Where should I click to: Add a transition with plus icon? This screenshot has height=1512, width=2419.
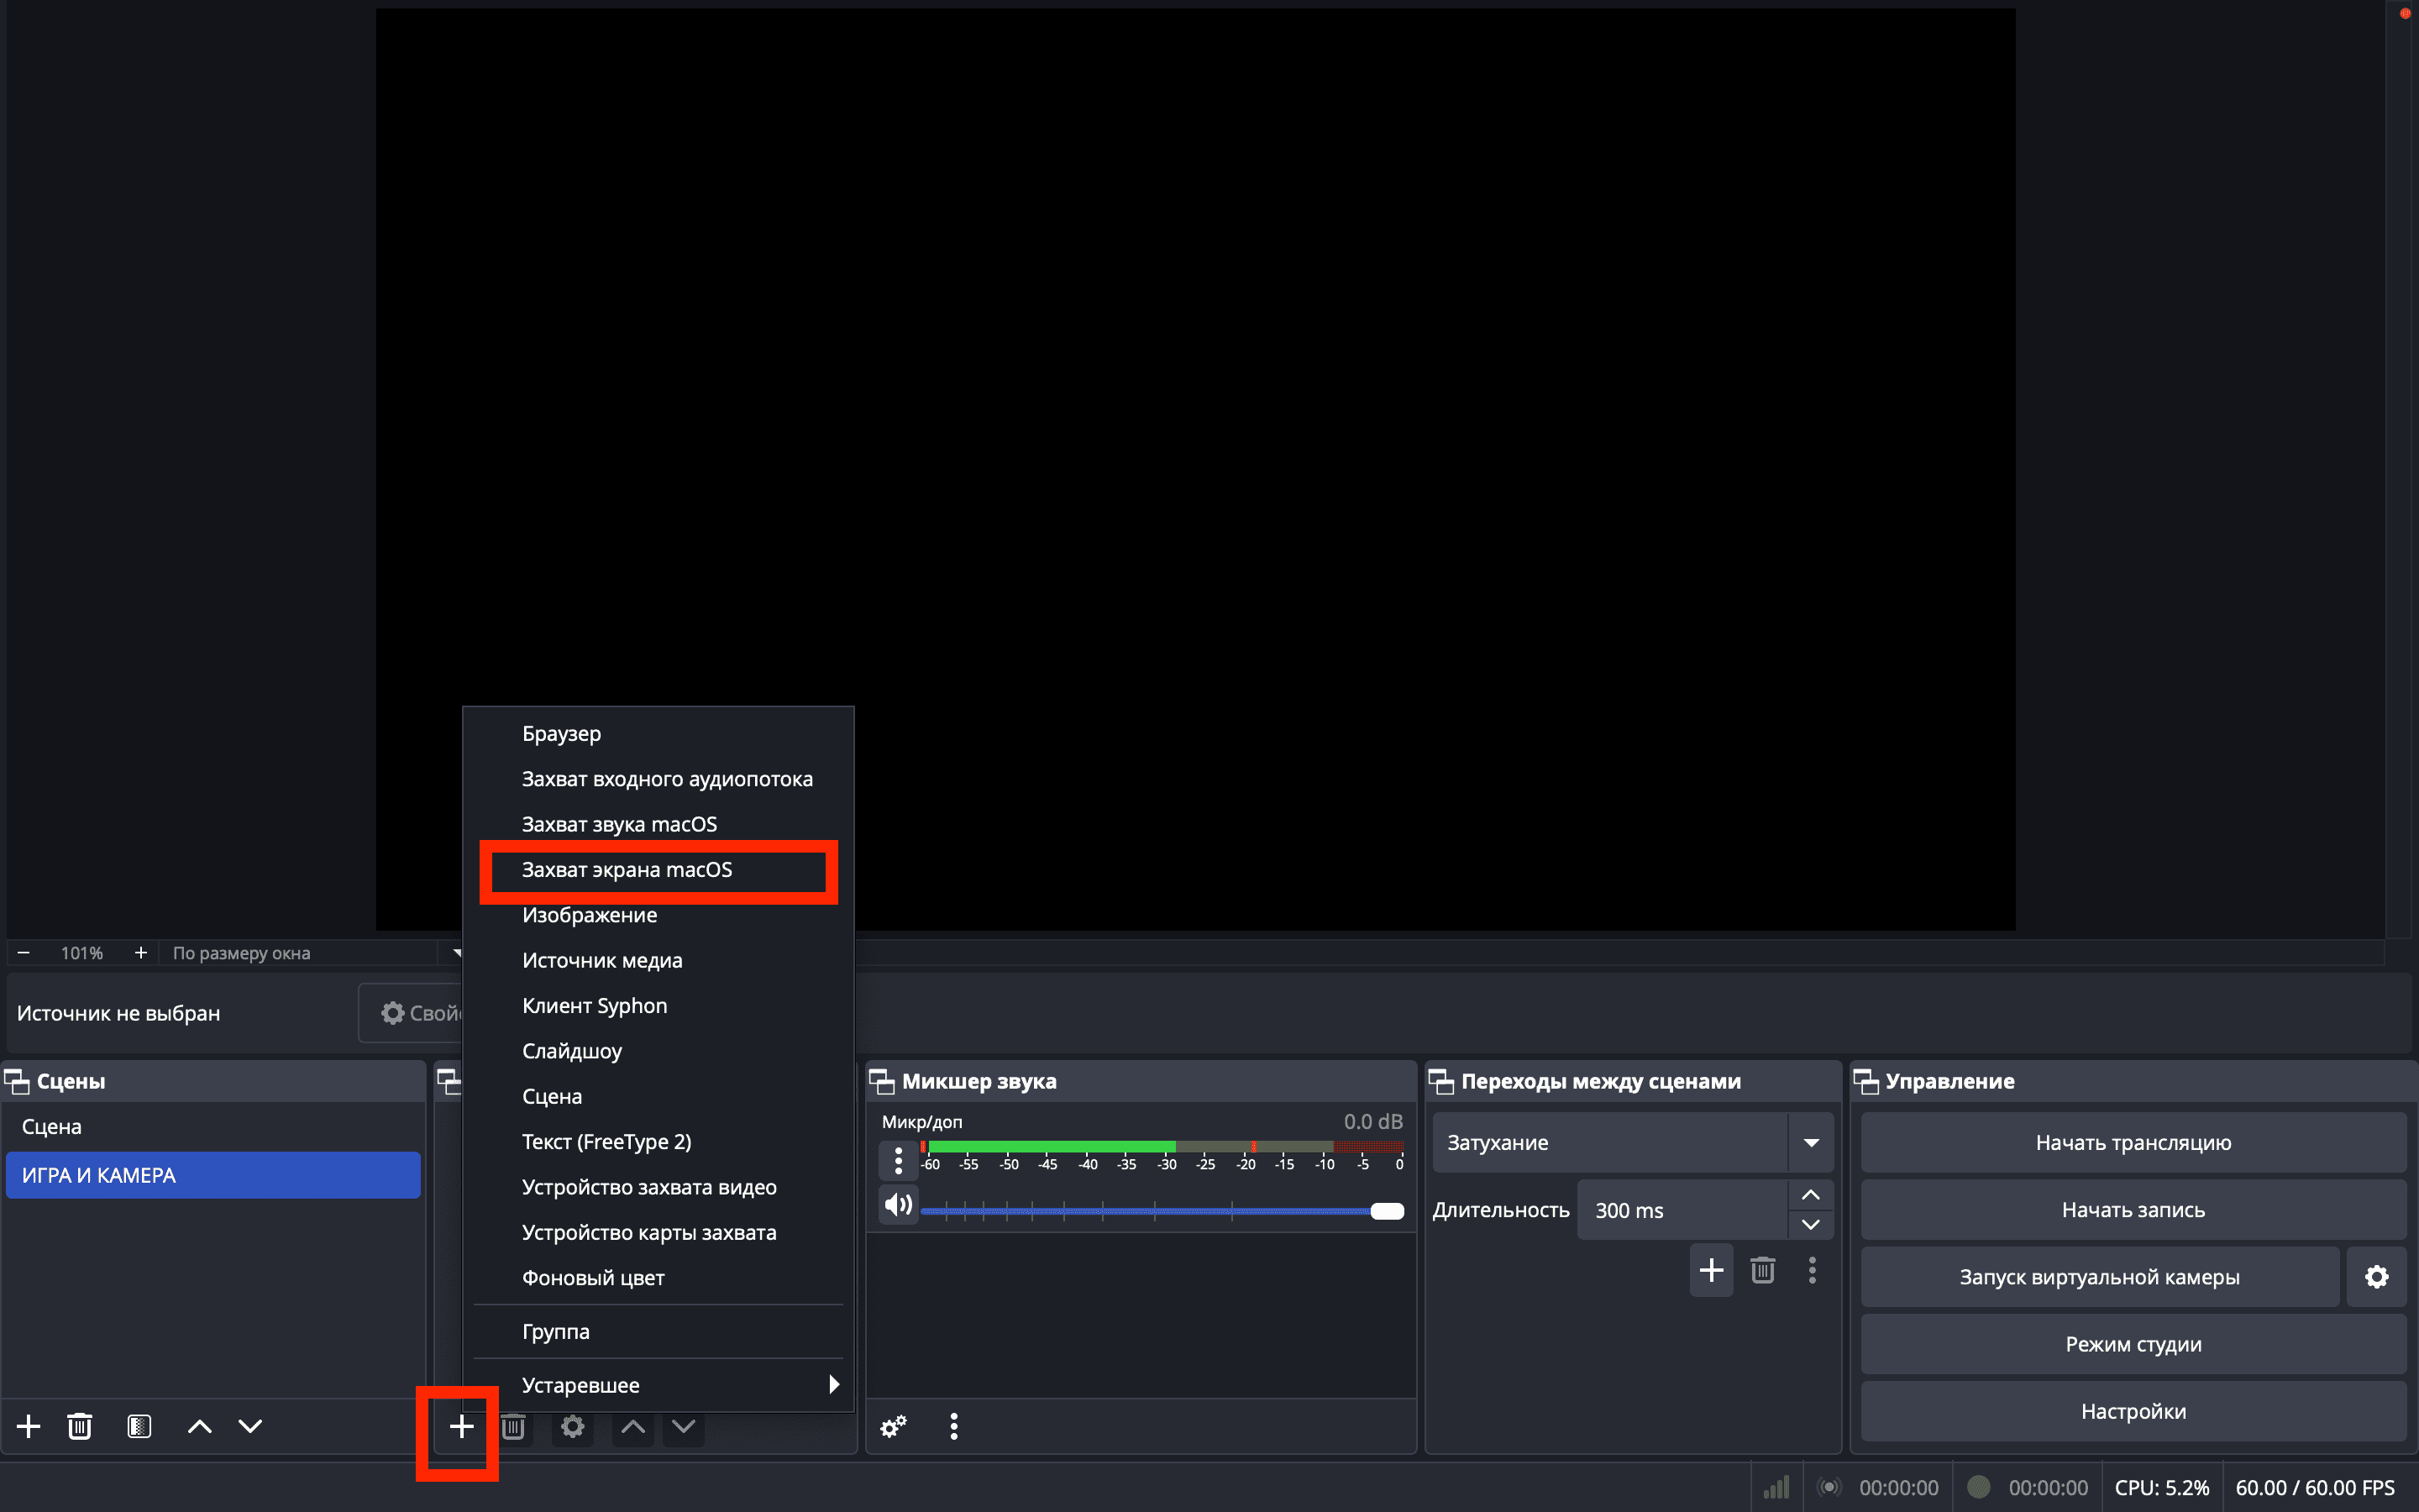[1710, 1270]
